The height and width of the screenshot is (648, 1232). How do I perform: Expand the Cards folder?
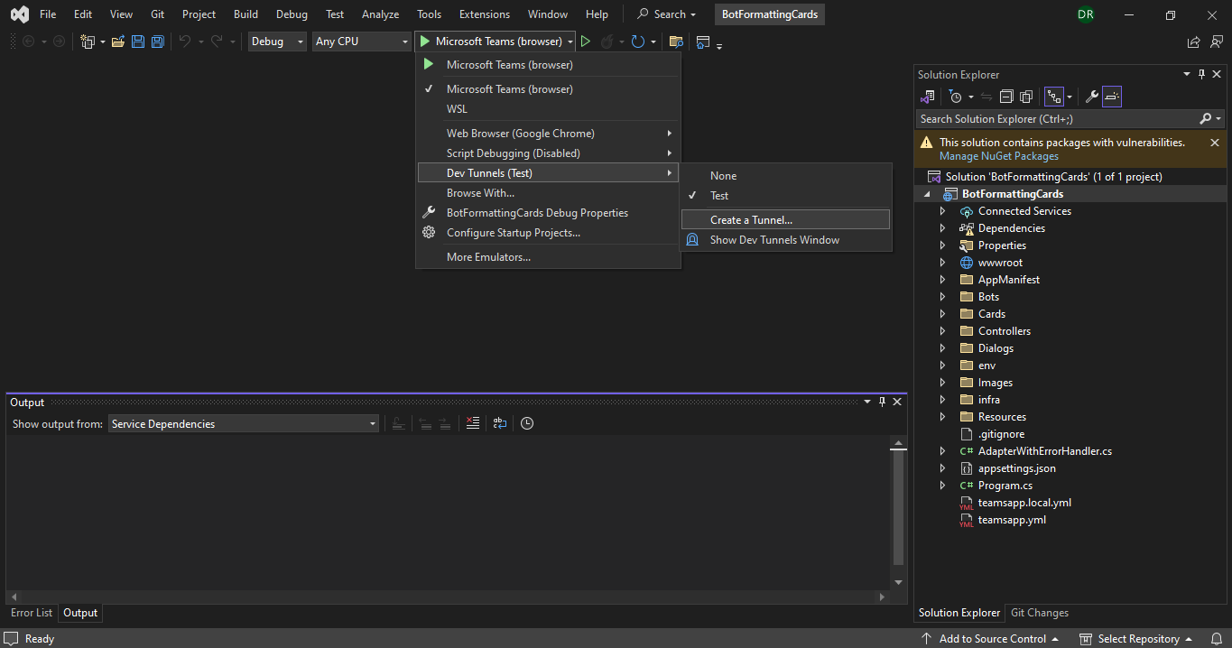pyautogui.click(x=942, y=314)
